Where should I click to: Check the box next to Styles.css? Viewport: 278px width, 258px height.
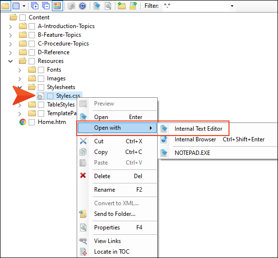[50, 96]
